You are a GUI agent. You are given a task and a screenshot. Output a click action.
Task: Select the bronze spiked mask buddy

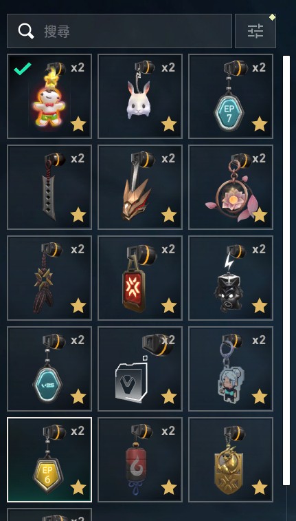click(140, 187)
